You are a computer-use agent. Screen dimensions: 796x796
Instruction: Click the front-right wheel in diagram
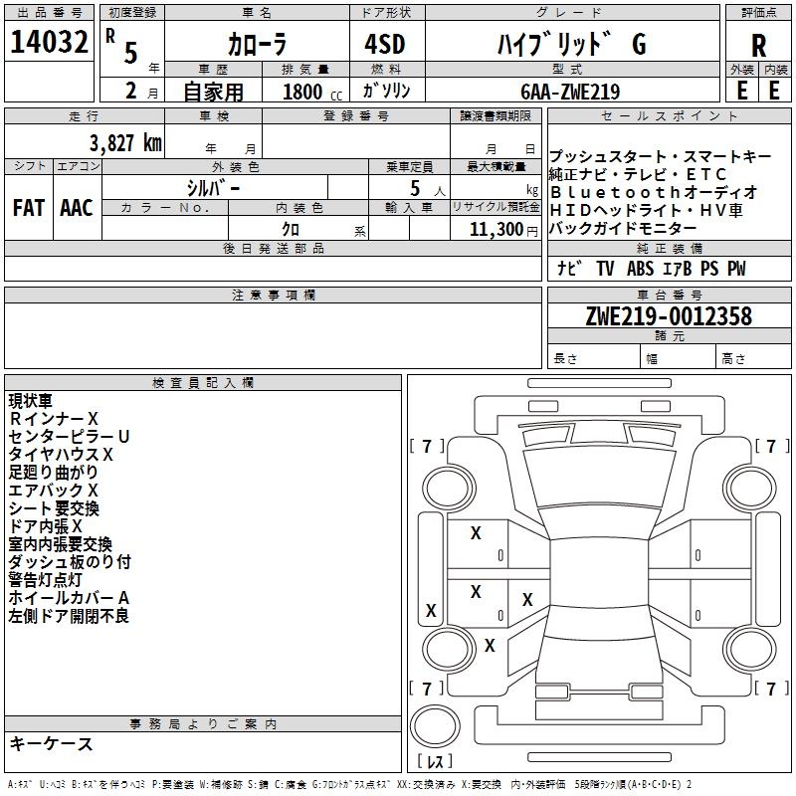(750, 488)
